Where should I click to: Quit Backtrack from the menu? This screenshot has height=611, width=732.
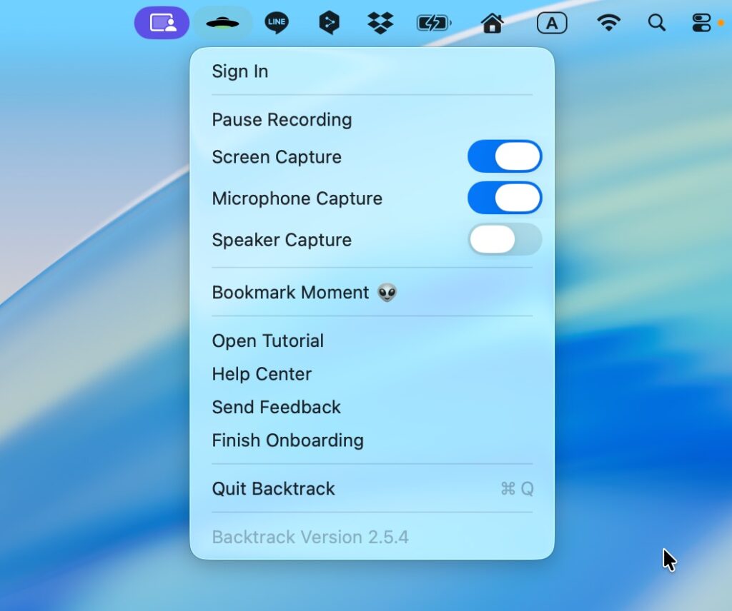point(273,489)
